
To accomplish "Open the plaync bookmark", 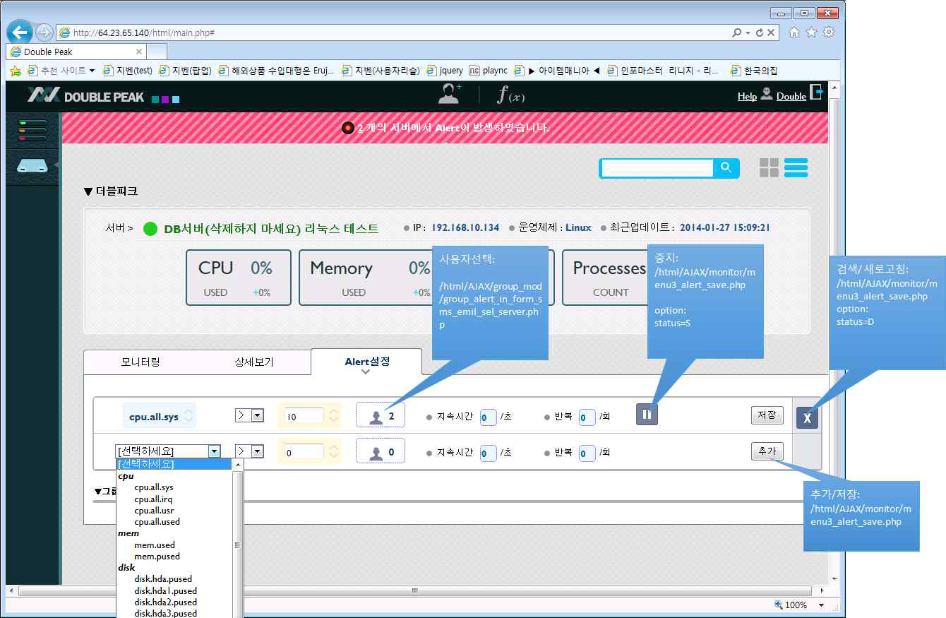I will (x=489, y=71).
